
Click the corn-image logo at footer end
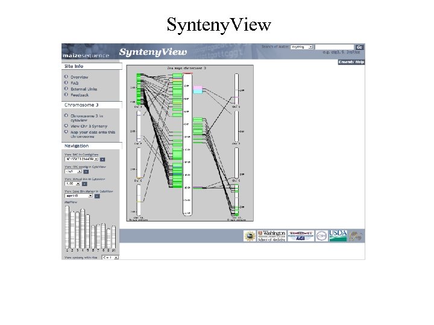pyautogui.click(x=356, y=237)
